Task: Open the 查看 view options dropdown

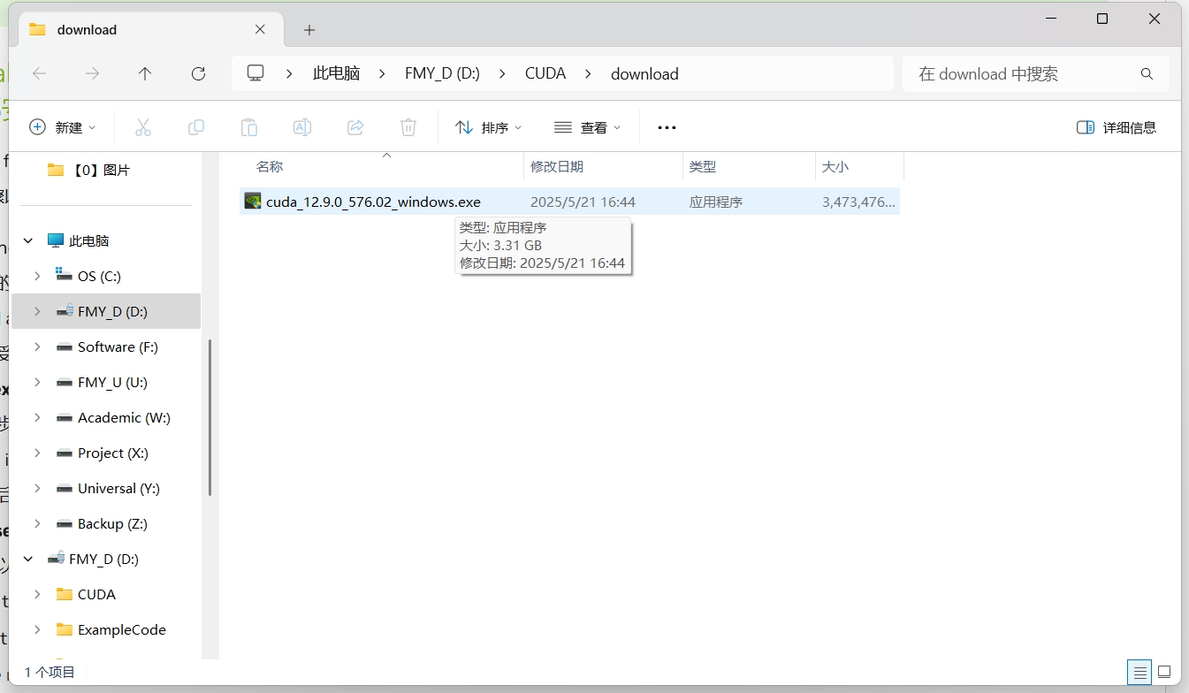Action: pos(588,126)
